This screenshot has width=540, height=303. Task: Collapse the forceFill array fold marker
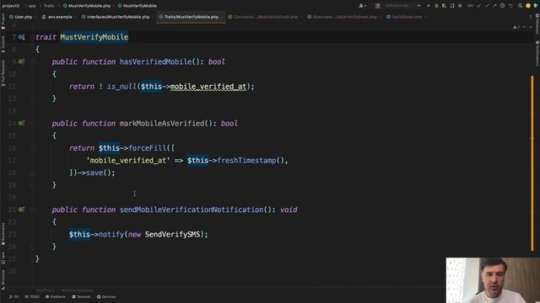[32, 148]
